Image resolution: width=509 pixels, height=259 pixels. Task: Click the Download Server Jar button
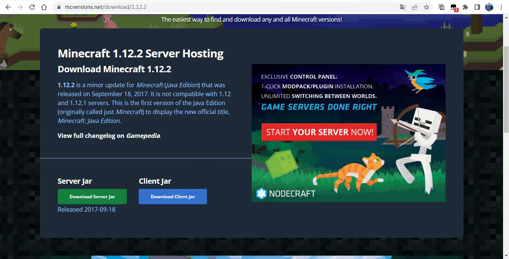pyautogui.click(x=92, y=197)
